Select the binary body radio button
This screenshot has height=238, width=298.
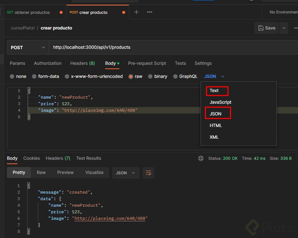point(150,76)
